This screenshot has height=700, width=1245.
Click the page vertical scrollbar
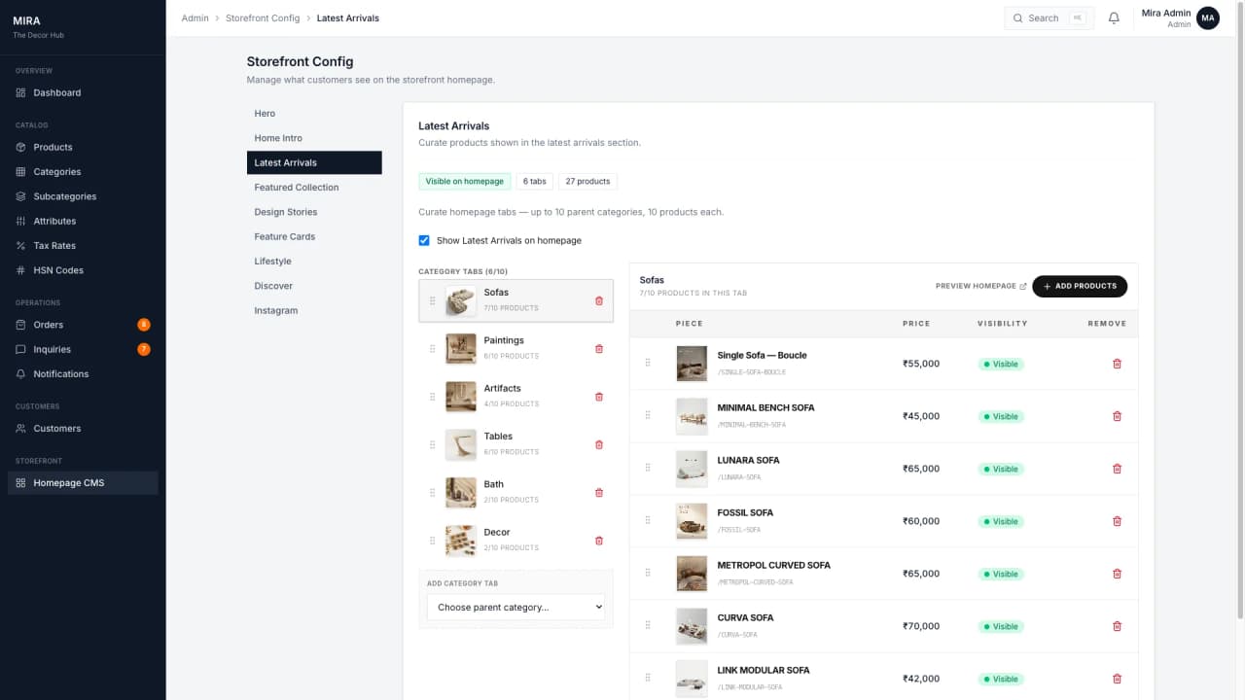[1240, 311]
